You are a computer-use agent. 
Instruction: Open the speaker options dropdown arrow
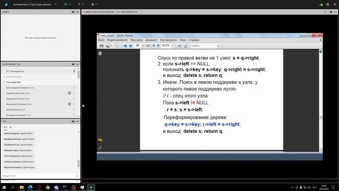point(69,4)
